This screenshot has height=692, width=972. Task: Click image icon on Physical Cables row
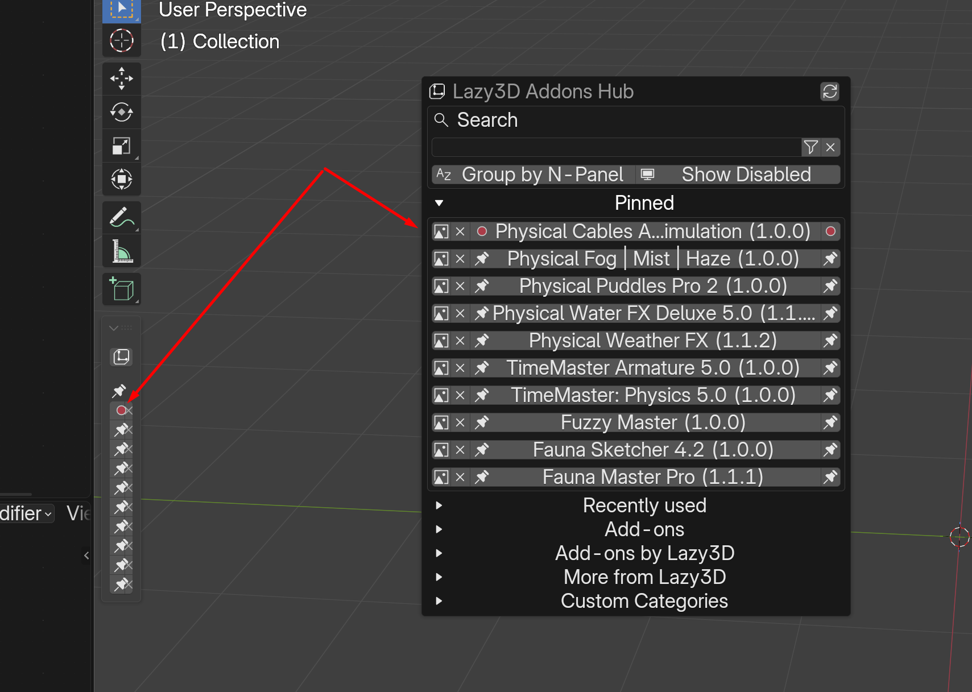click(x=441, y=231)
